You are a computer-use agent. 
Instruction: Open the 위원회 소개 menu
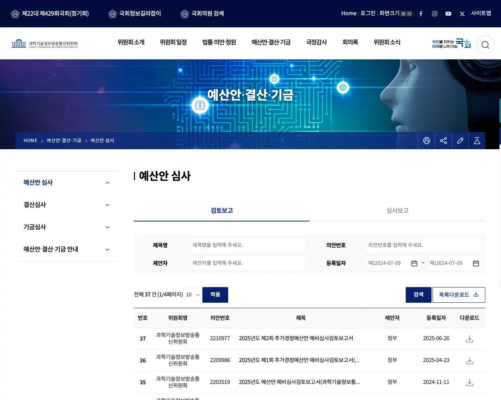click(x=131, y=42)
